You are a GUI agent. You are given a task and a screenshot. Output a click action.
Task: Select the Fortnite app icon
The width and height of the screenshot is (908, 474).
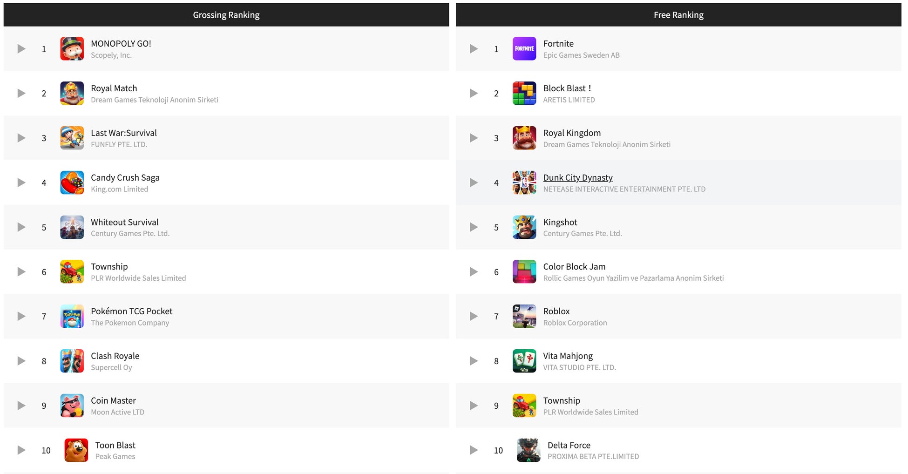click(x=524, y=49)
